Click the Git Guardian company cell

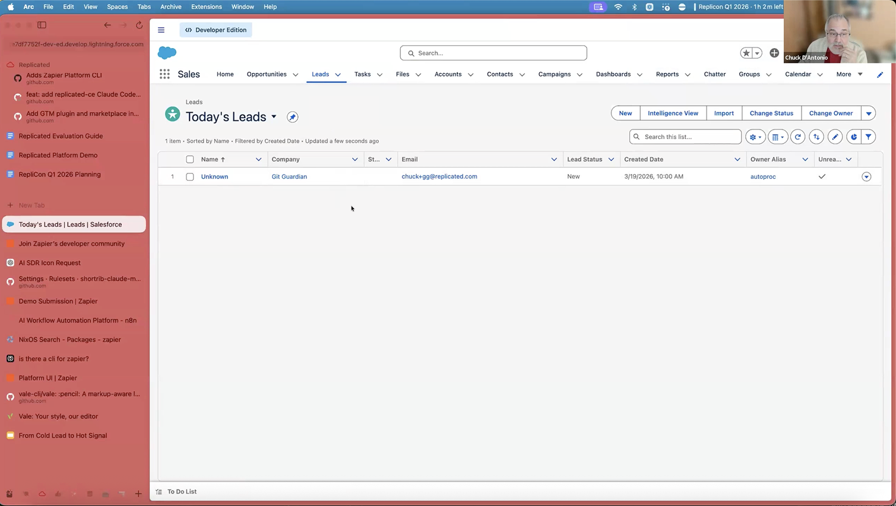tap(289, 177)
